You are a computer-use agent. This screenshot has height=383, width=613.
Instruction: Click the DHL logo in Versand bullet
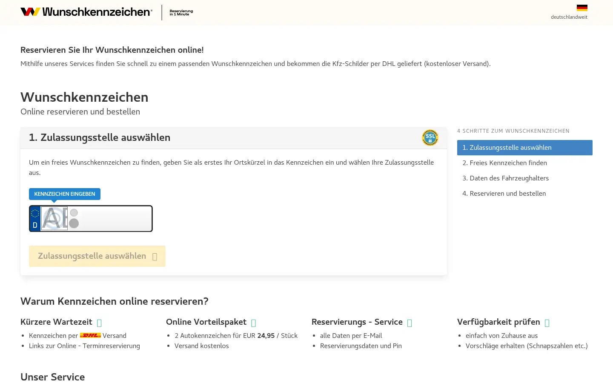tap(90, 335)
